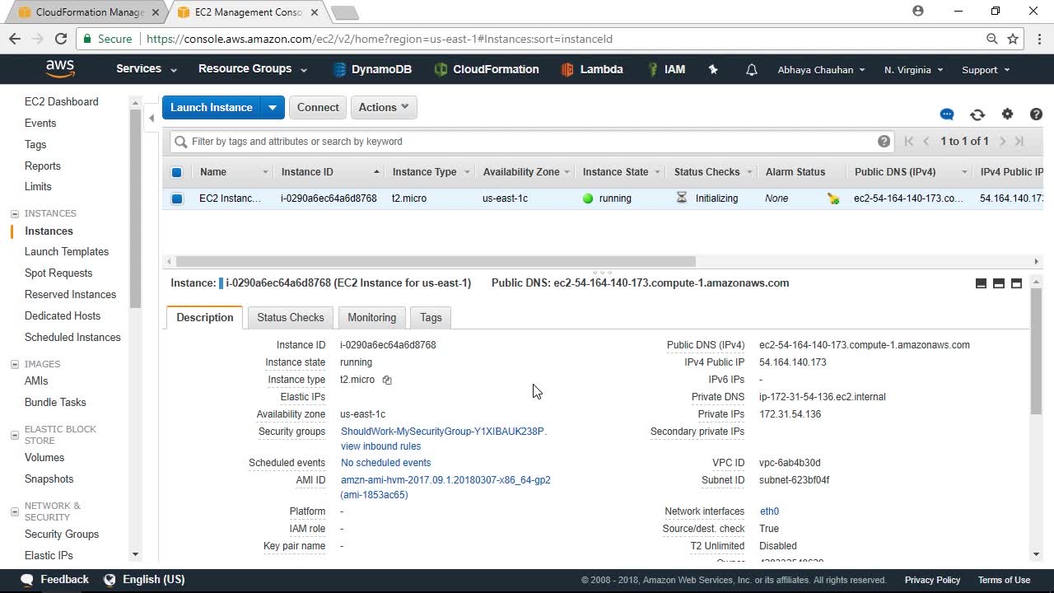Viewport: 1054px width, 593px height.
Task: Switch to the Tags tab
Action: click(x=431, y=318)
